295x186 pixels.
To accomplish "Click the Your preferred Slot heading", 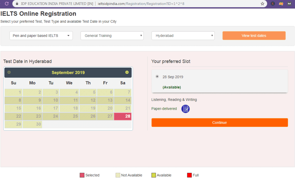I will point(171,62).
